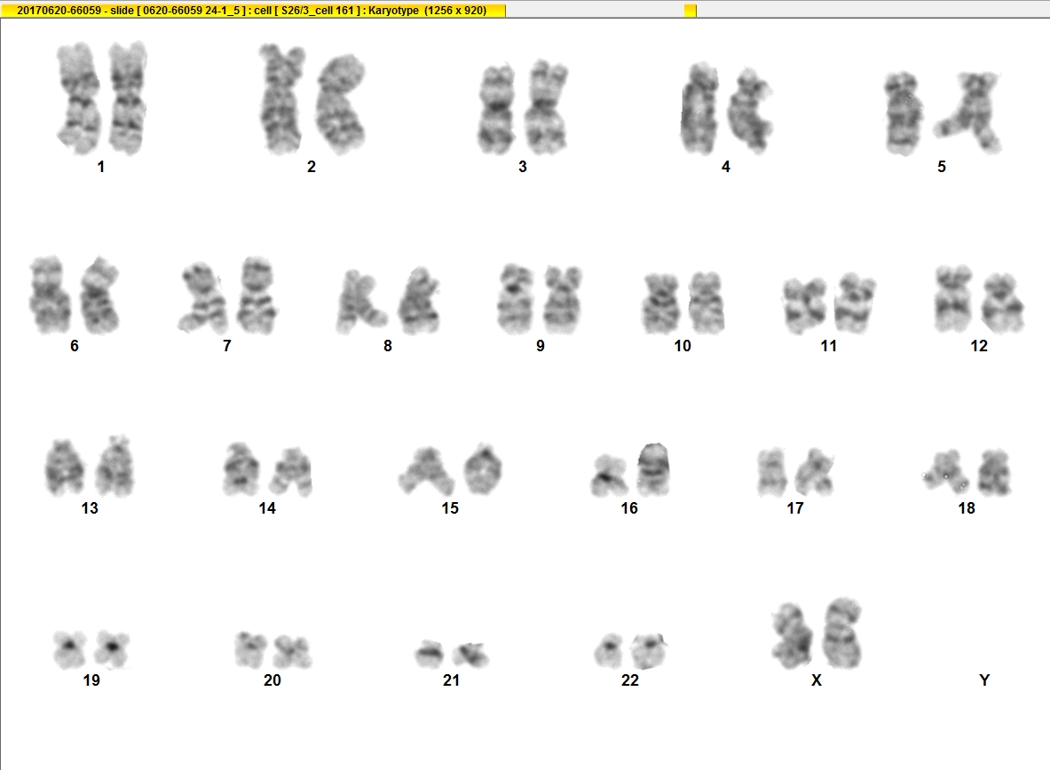Select the right X chromosome

[843, 633]
